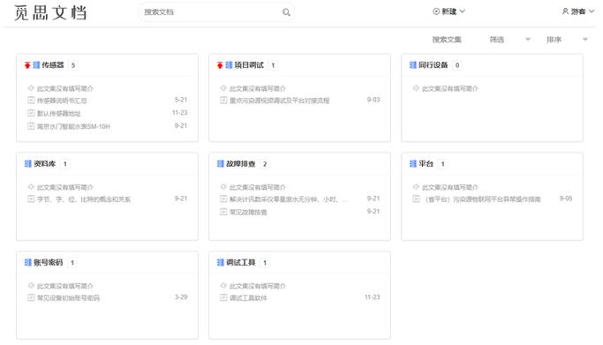Click the count badge 0 beside 同行设备
The width and height of the screenshot is (603, 345).
[x=457, y=65]
